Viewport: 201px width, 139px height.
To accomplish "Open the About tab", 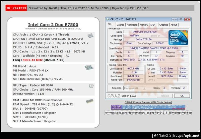I will coord(174,25).
